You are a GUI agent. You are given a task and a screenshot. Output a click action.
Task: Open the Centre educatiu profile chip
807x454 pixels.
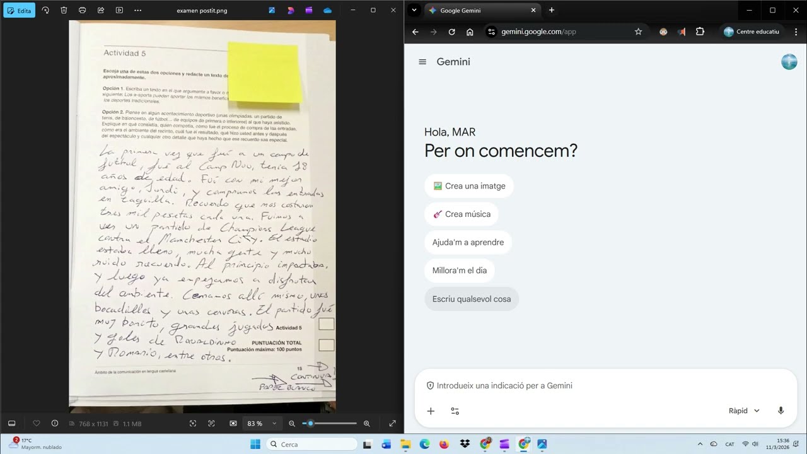(x=752, y=32)
